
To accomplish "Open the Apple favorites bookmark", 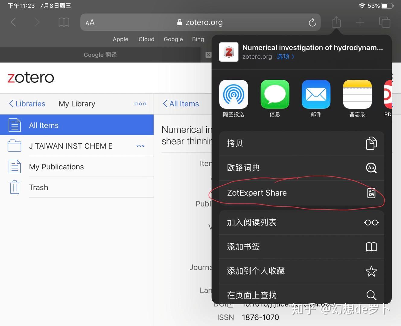I will tap(120, 39).
